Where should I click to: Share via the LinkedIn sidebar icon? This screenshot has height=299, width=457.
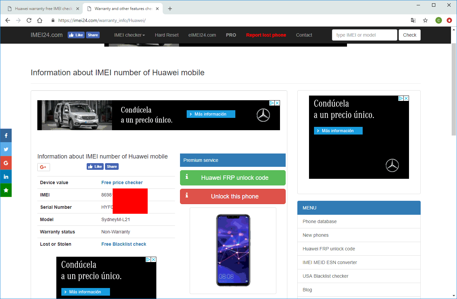click(6, 176)
